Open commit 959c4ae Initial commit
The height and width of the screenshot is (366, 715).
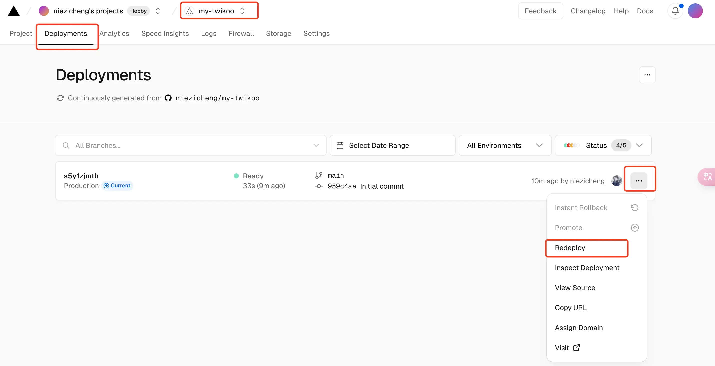365,186
